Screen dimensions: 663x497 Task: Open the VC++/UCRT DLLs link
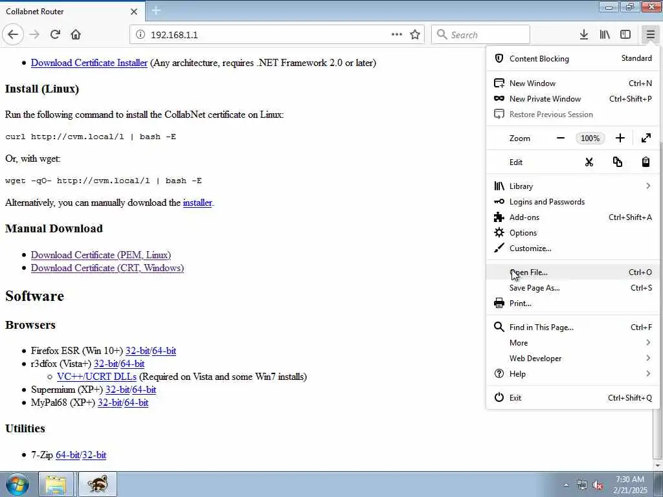click(97, 377)
